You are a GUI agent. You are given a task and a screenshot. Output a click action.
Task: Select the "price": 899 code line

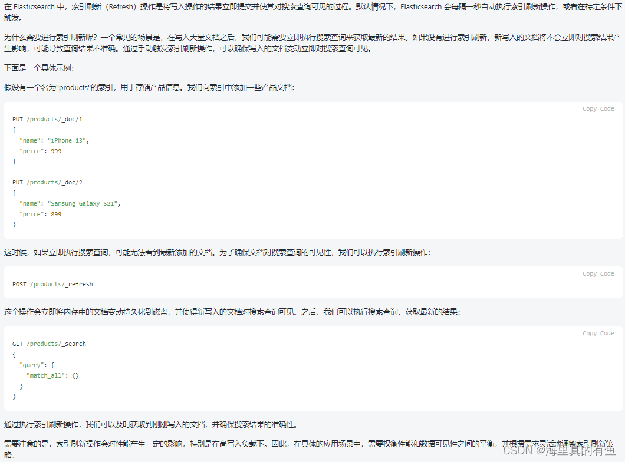(40, 214)
